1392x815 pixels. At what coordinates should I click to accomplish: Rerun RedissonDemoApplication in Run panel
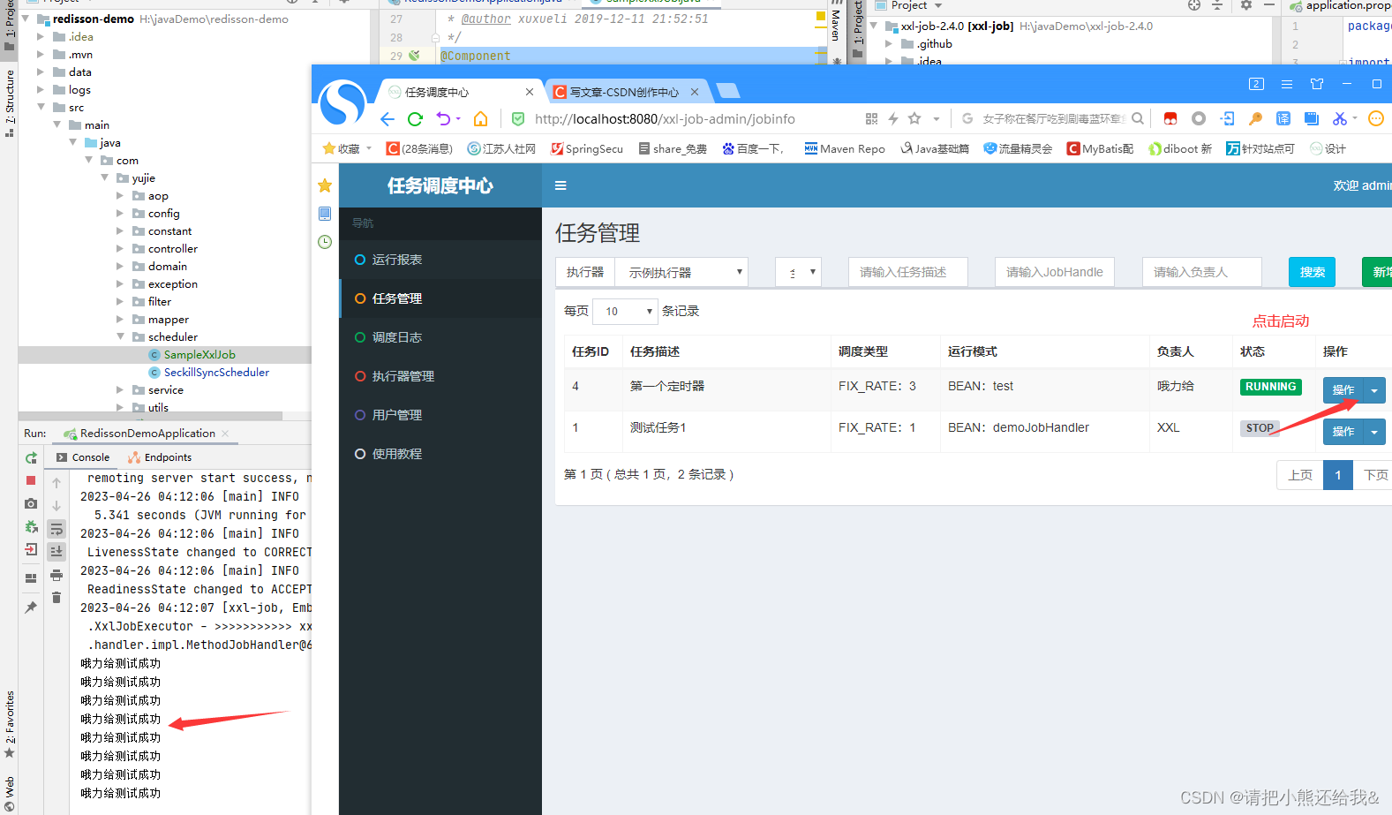(31, 457)
